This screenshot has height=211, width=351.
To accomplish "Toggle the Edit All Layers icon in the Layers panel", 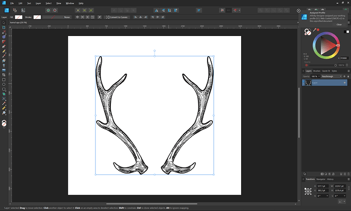I will pyautogui.click(x=304, y=174).
